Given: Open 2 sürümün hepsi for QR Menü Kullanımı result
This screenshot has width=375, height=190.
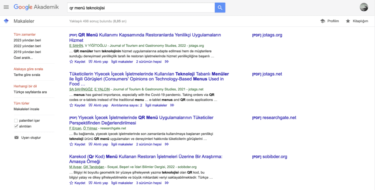Looking at the screenshot, I should [x=149, y=62].
